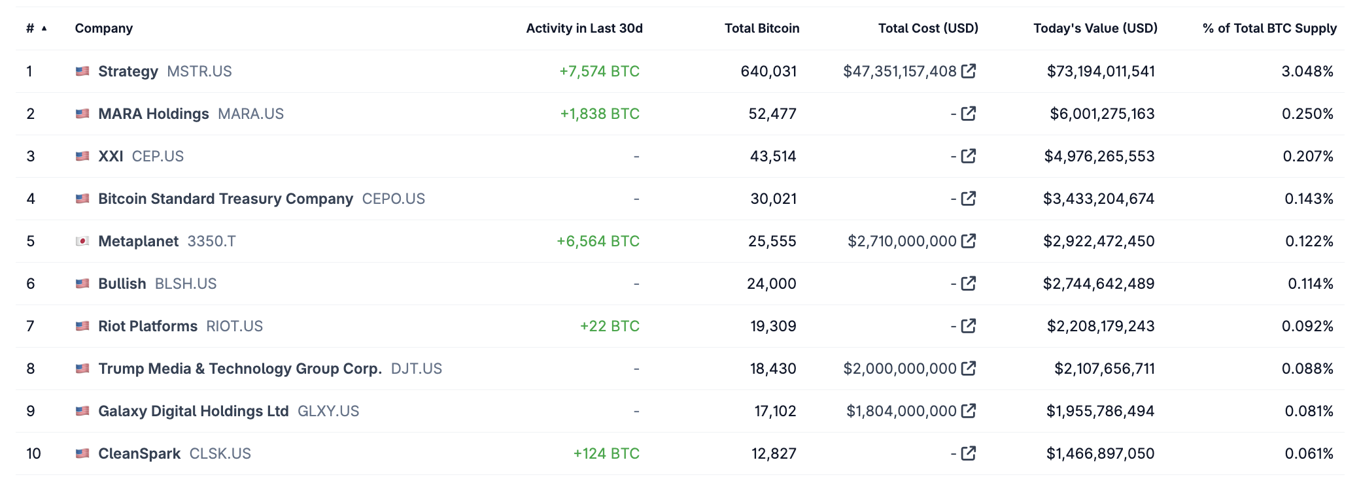Open CleanSpark's cost source link icon

point(968,453)
